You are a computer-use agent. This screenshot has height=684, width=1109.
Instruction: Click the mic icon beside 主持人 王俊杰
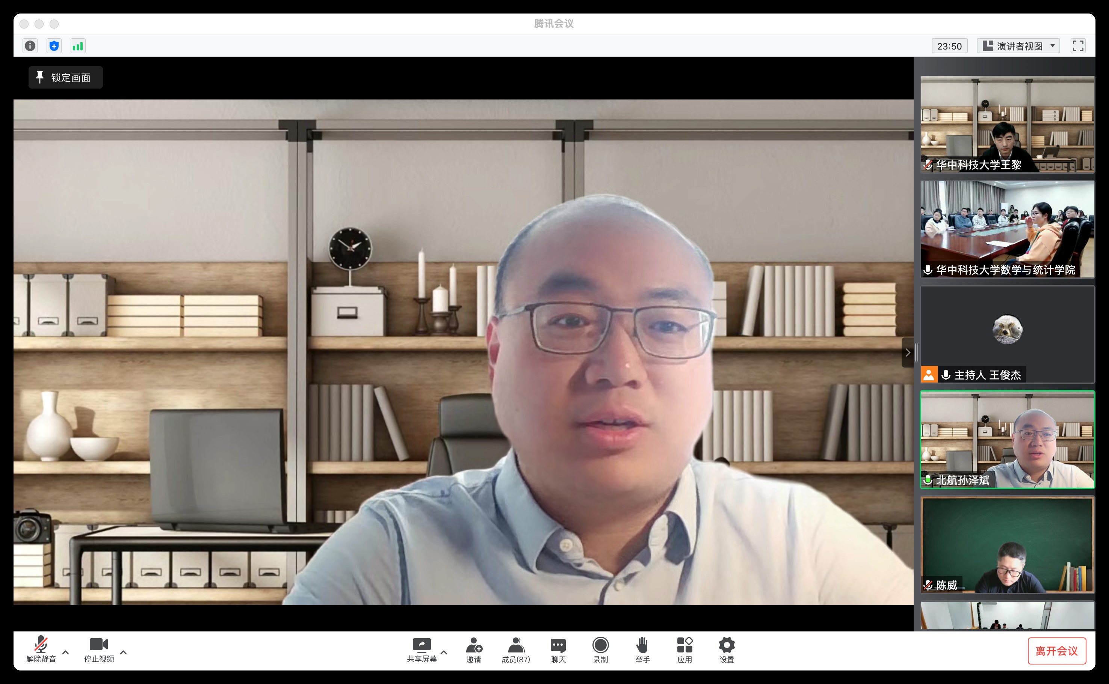tap(946, 375)
